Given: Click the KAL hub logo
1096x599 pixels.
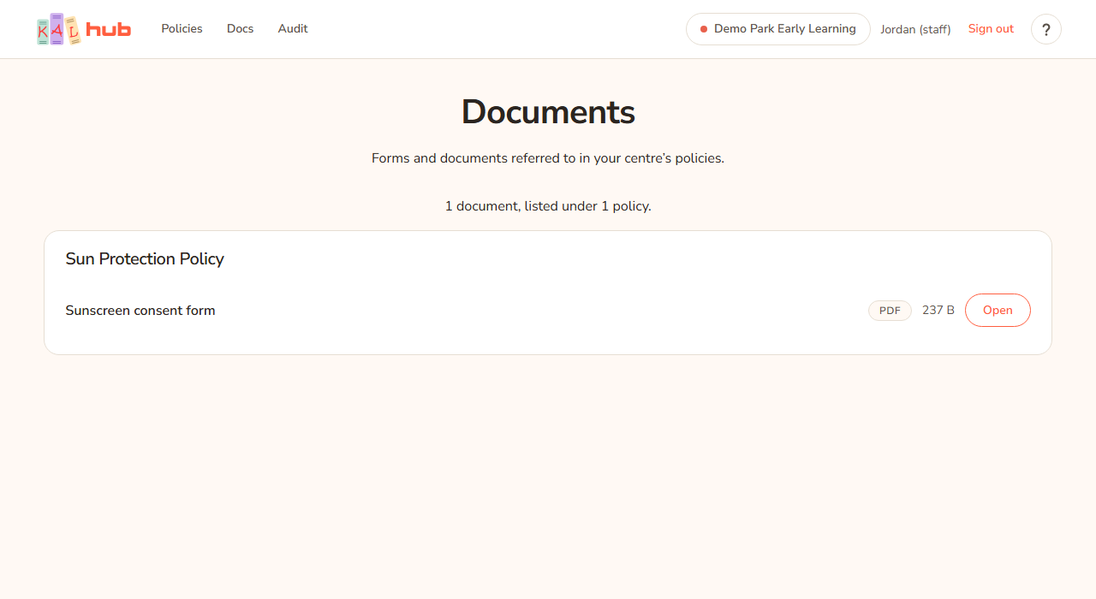Looking at the screenshot, I should point(84,29).
